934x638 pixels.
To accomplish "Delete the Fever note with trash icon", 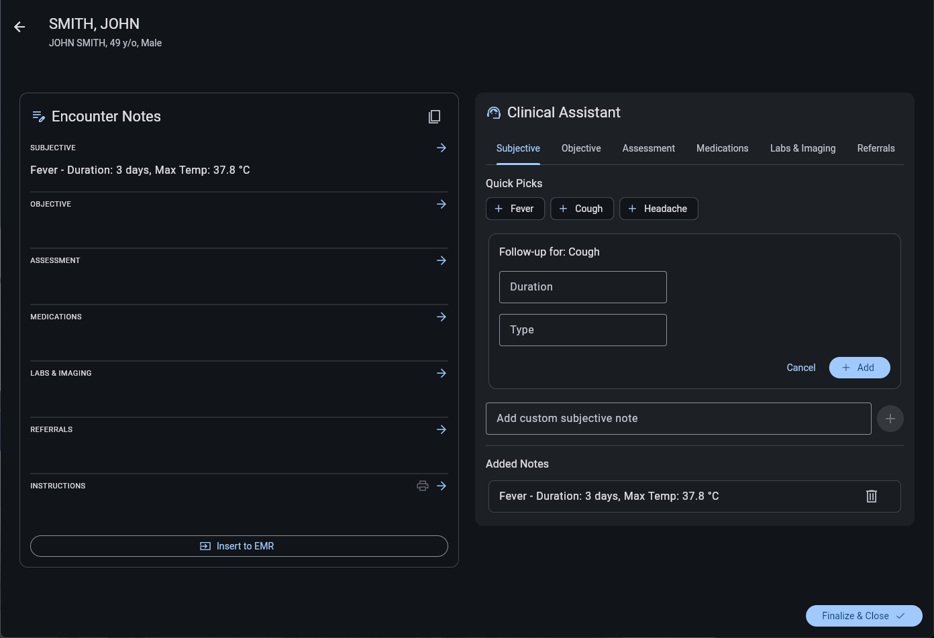I will coord(871,496).
